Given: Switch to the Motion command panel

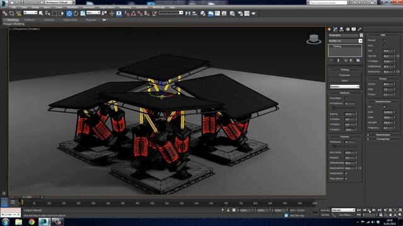Looking at the screenshot, I should [x=348, y=30].
